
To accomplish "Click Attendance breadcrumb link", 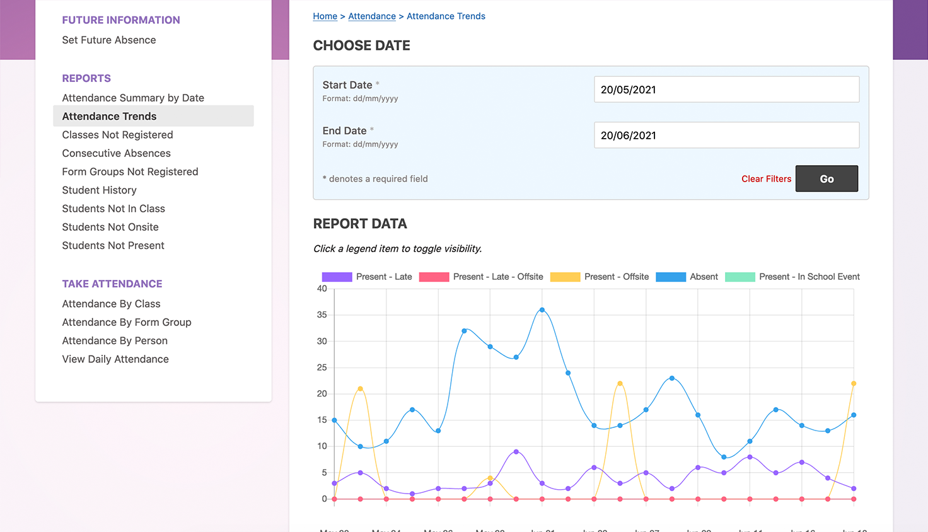I will tap(372, 16).
